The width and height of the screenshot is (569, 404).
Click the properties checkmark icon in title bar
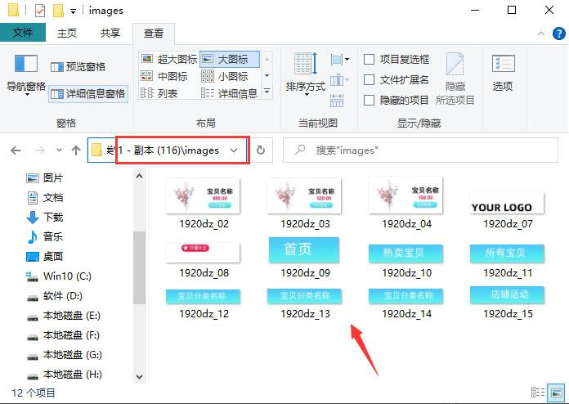point(39,11)
